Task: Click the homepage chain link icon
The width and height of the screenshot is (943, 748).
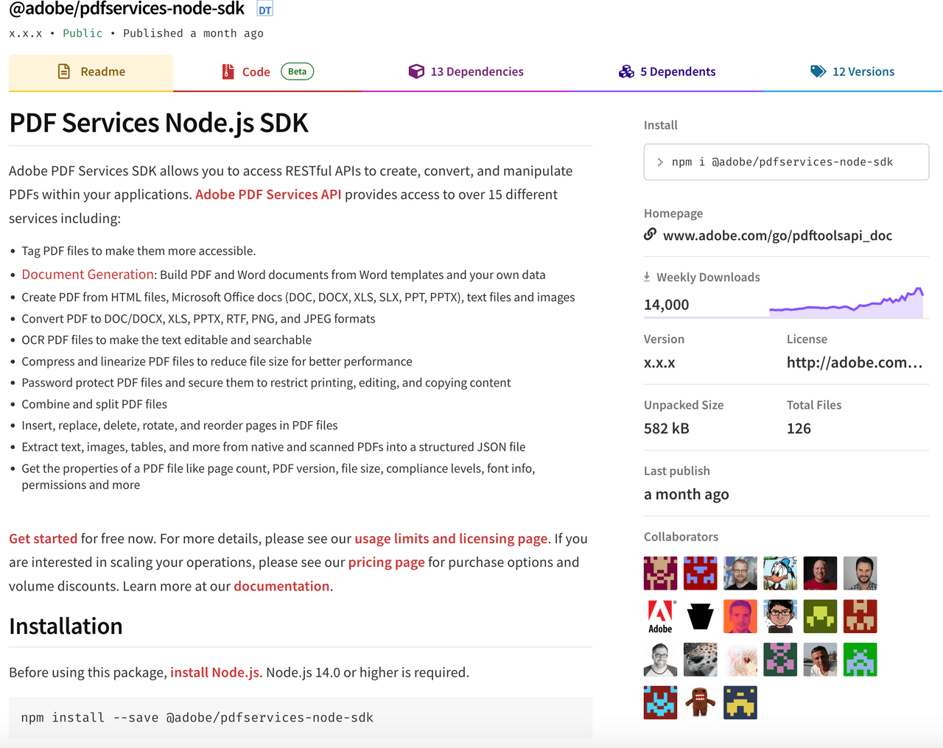Action: tap(650, 234)
